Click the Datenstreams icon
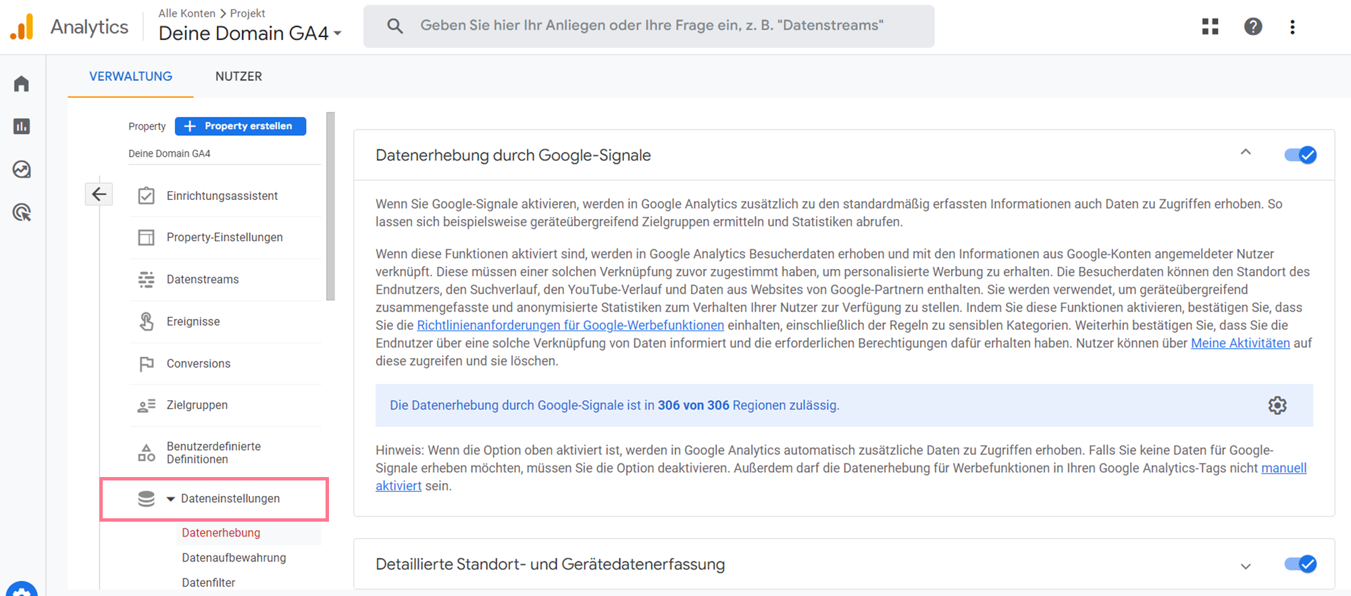 tap(147, 280)
